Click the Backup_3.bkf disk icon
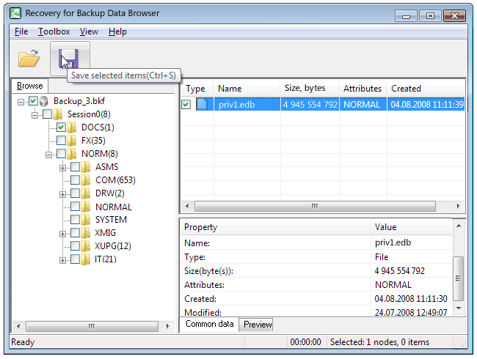The image size is (477, 359). tap(44, 101)
